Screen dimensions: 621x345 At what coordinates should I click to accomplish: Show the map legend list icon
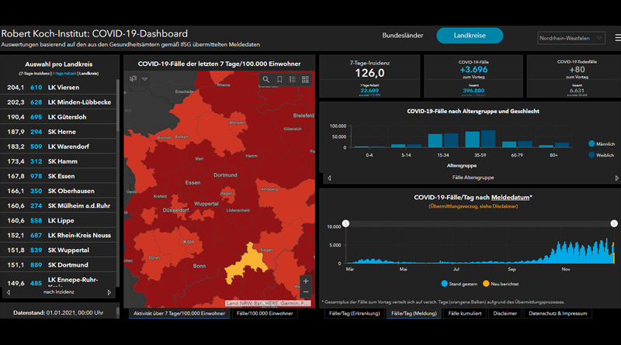pos(293,80)
